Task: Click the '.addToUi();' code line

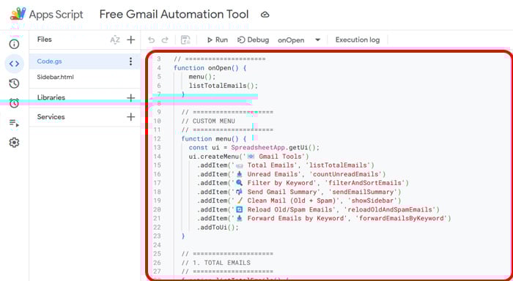Action: coord(218,228)
